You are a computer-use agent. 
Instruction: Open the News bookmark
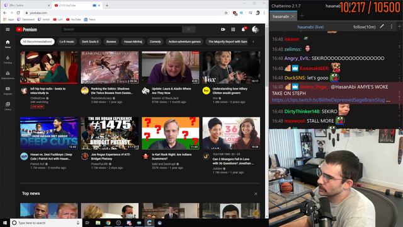(x=89, y=20)
